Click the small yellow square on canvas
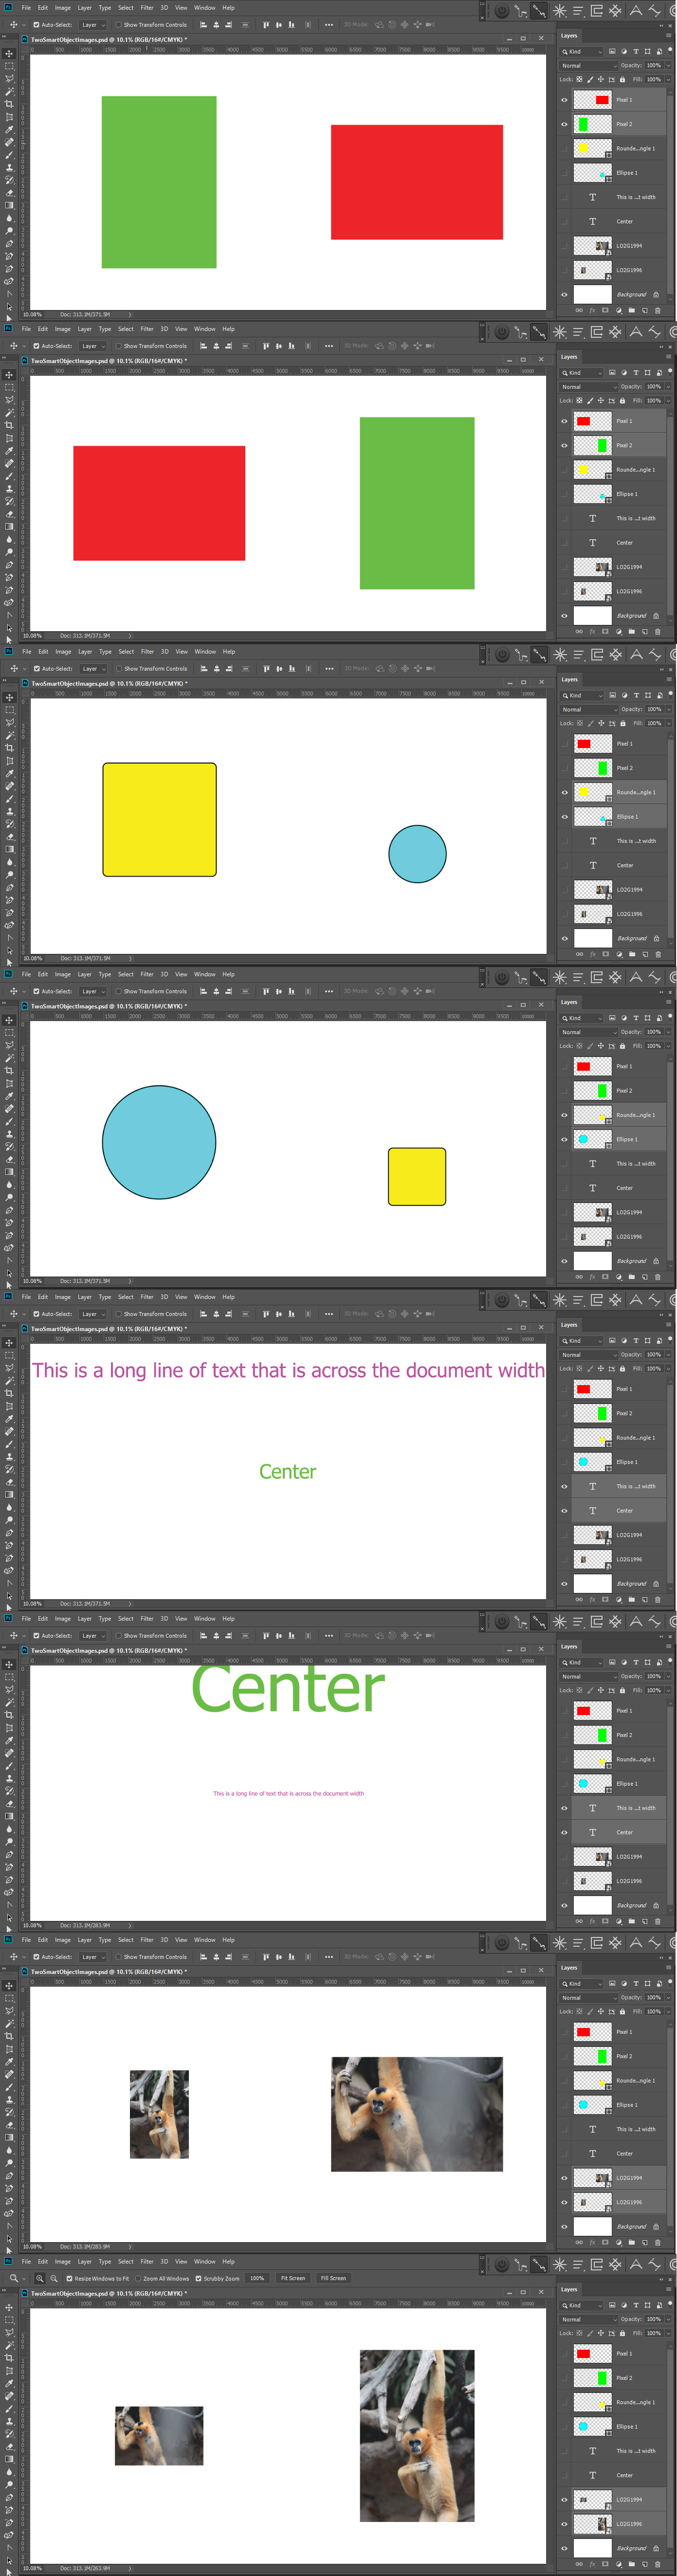This screenshot has height=2576, width=677. tap(417, 1176)
